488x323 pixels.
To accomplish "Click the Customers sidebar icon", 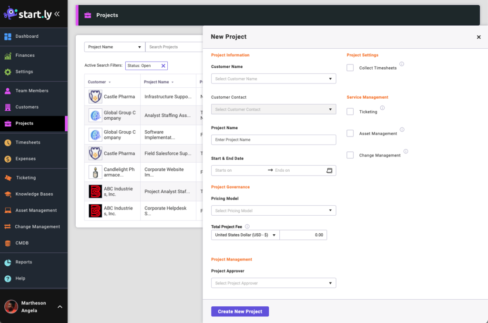I will (9, 107).
